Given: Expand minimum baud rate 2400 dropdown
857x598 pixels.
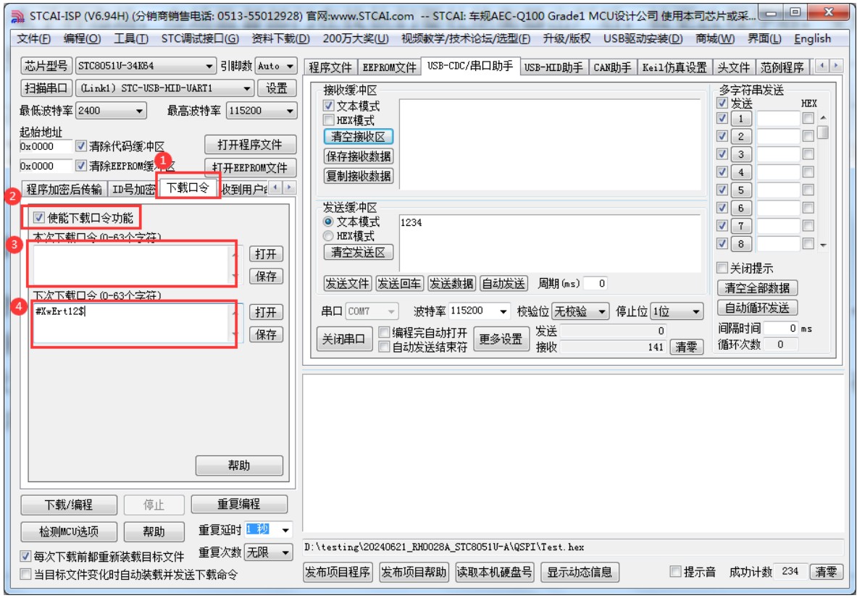Looking at the screenshot, I should pyautogui.click(x=139, y=111).
